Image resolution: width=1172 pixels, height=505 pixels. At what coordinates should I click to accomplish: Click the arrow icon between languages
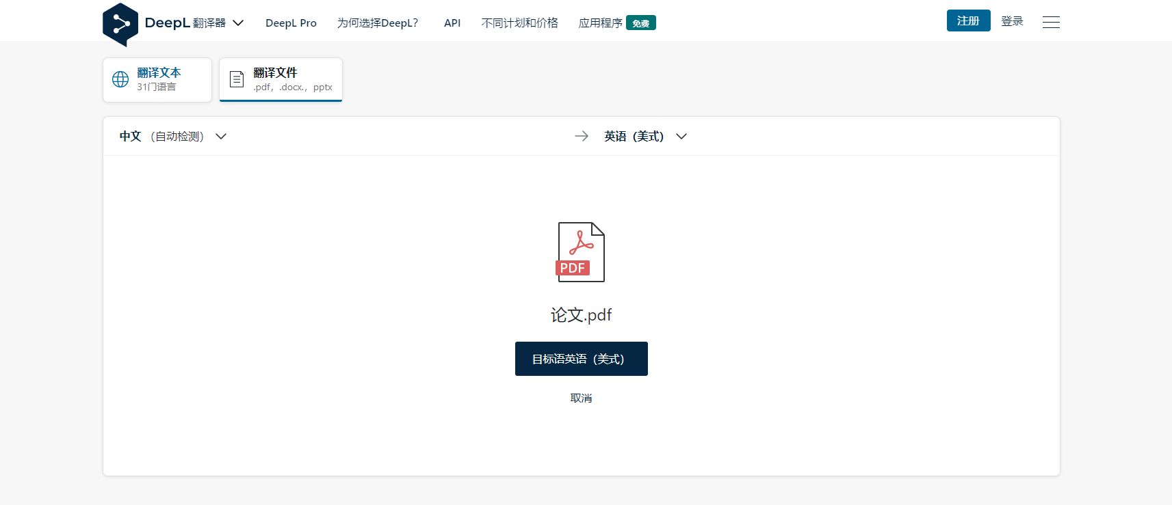(582, 136)
